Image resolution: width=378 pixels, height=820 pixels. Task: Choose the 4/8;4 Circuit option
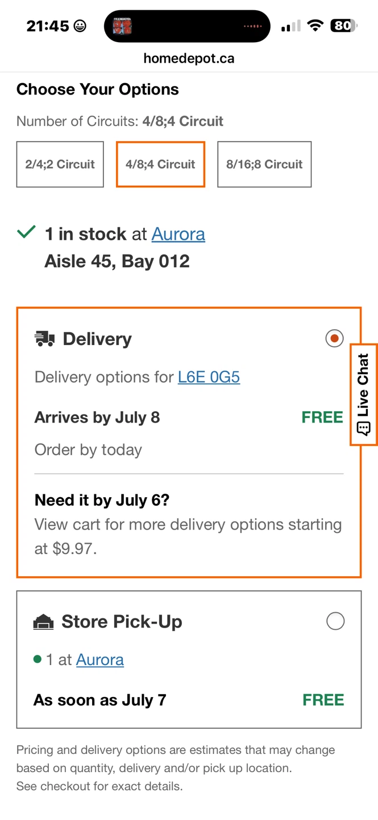[160, 165]
